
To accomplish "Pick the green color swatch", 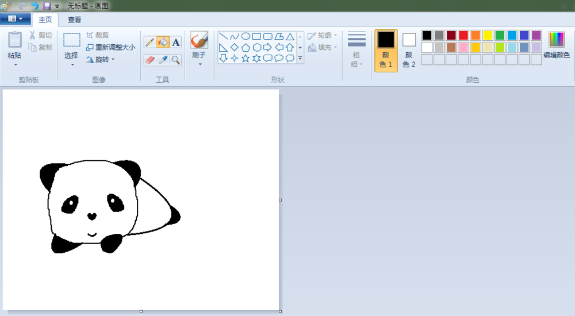I will click(x=500, y=35).
